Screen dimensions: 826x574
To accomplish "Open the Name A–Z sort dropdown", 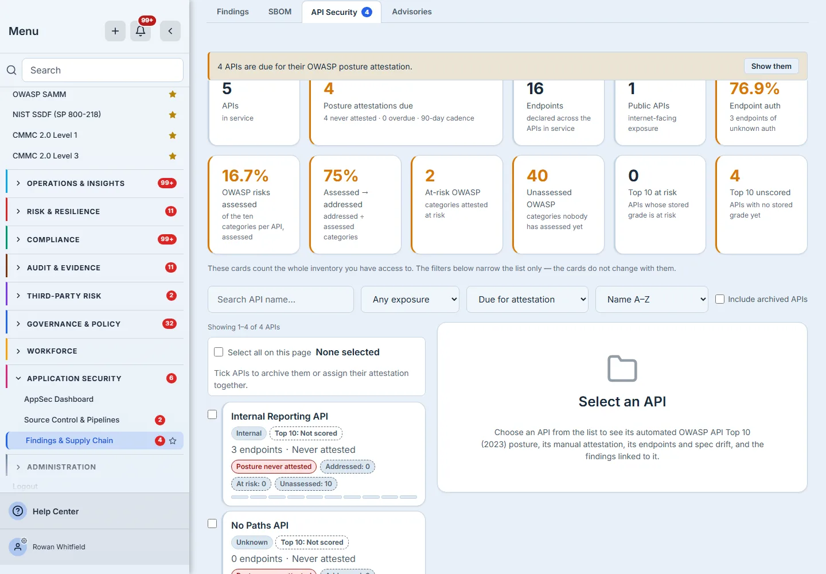I will click(652, 300).
